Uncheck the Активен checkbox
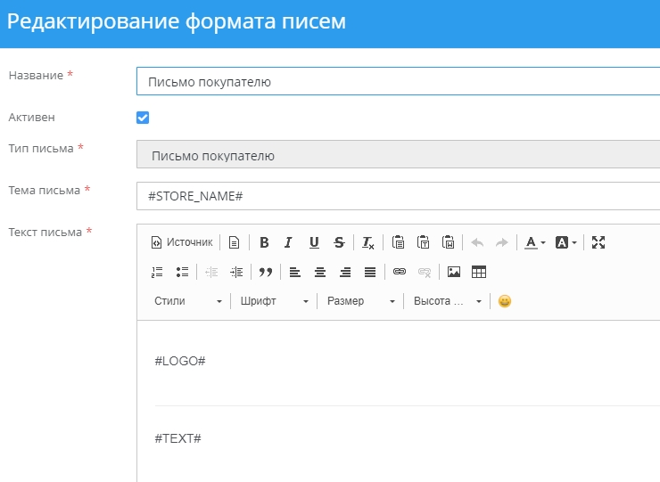The width and height of the screenshot is (660, 482). [x=143, y=118]
